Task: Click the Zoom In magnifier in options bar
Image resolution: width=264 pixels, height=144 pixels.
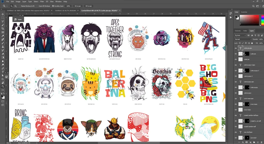Action: pyautogui.click(x=11, y=6)
